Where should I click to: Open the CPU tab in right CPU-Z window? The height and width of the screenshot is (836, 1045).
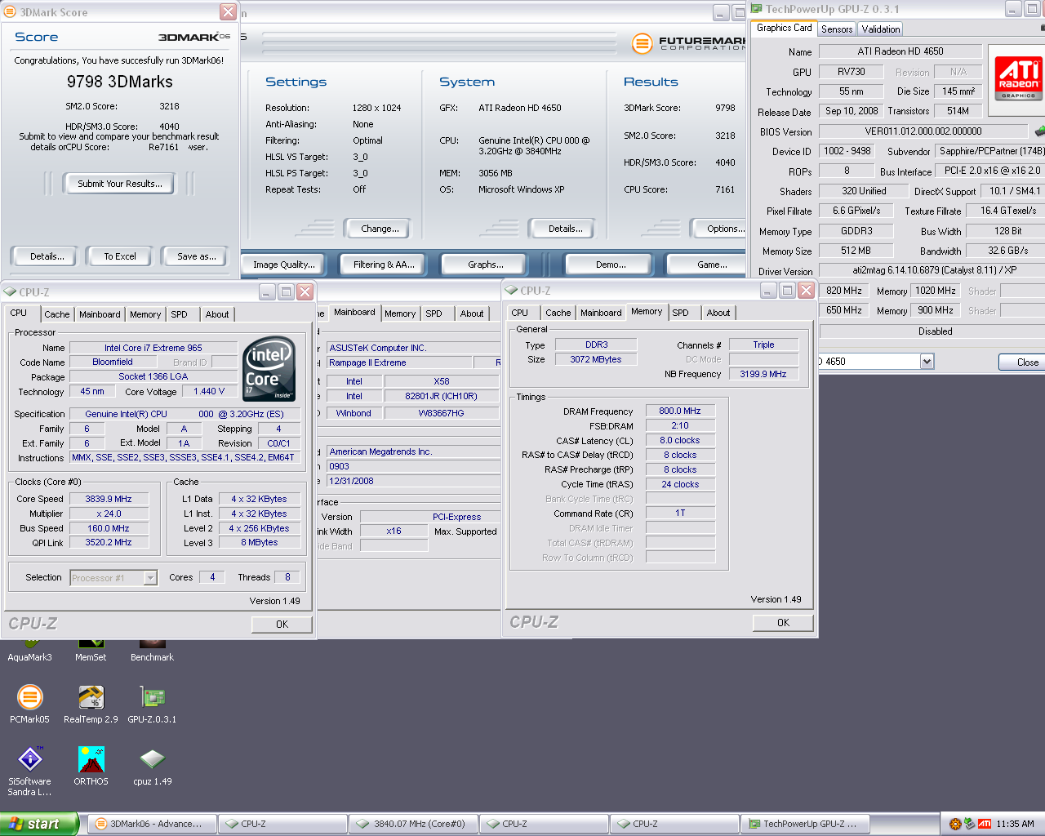click(x=519, y=313)
